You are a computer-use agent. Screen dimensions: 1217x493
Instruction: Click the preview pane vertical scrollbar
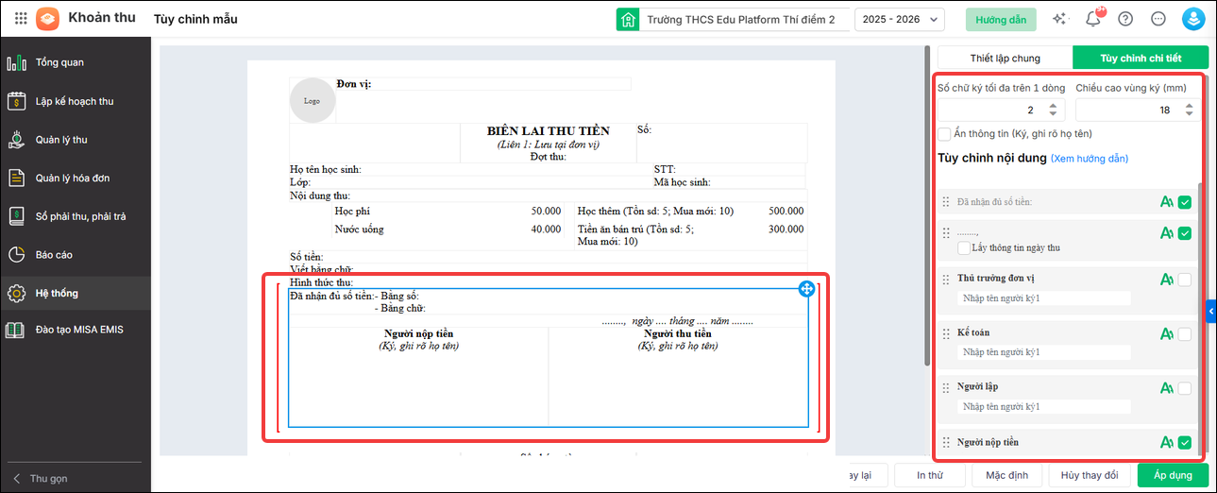925,206
